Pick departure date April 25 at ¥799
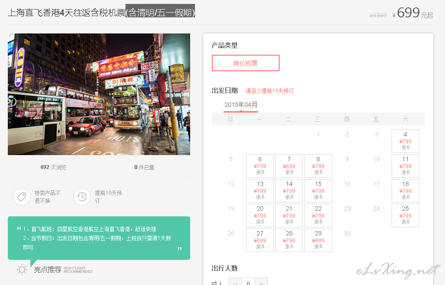Viewport: 445px width, 285px height. click(x=405, y=215)
